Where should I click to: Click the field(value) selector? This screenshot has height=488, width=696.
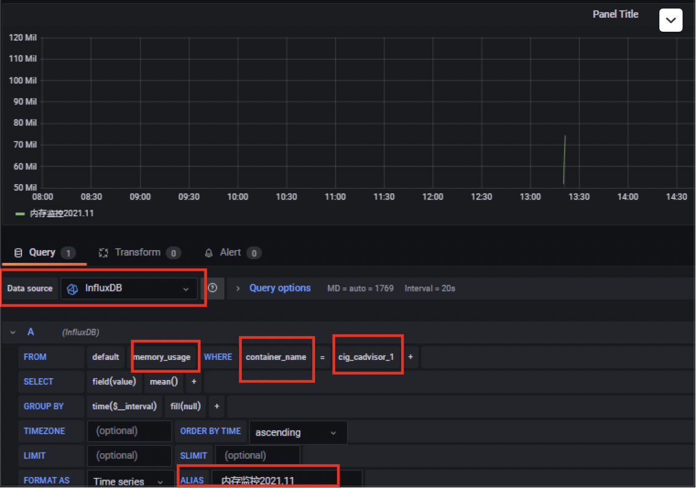click(x=114, y=381)
